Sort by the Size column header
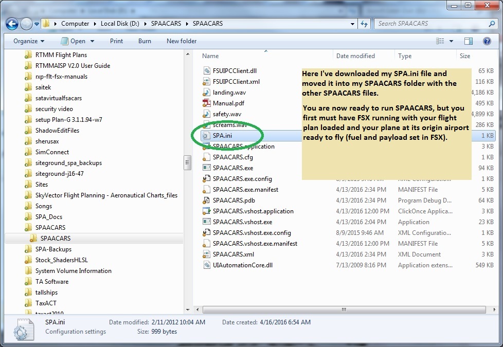The width and height of the screenshot is (503, 347). pos(465,56)
